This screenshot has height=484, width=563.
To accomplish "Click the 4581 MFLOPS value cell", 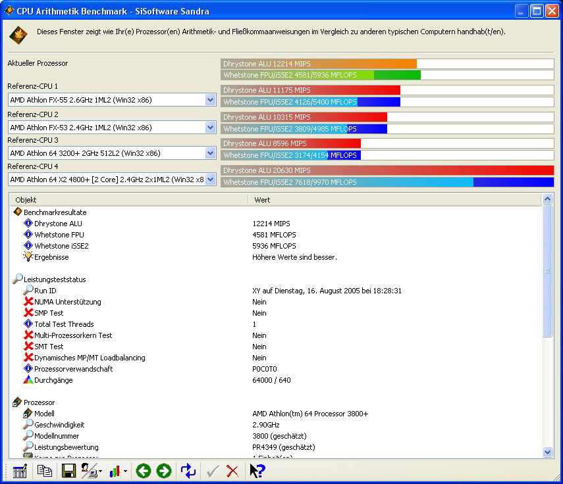I will click(274, 235).
